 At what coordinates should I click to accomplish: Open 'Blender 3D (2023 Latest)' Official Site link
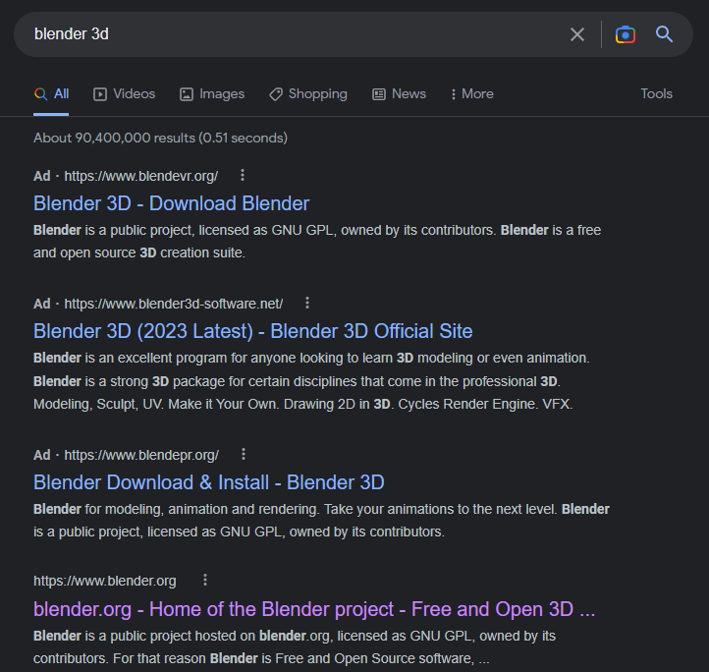pyautogui.click(x=253, y=331)
